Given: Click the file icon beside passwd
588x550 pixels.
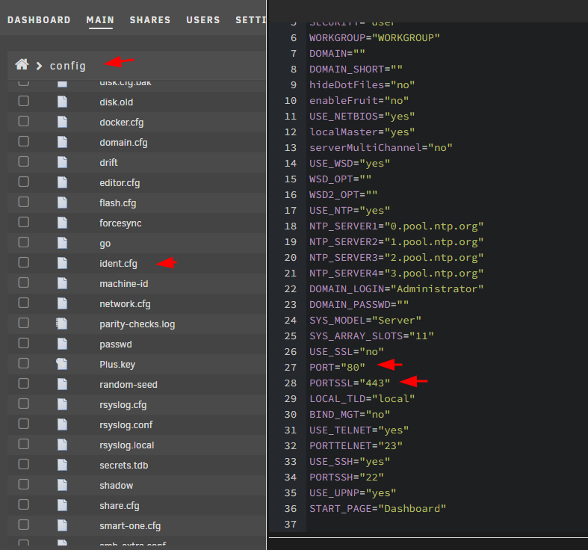Looking at the screenshot, I should [x=62, y=344].
